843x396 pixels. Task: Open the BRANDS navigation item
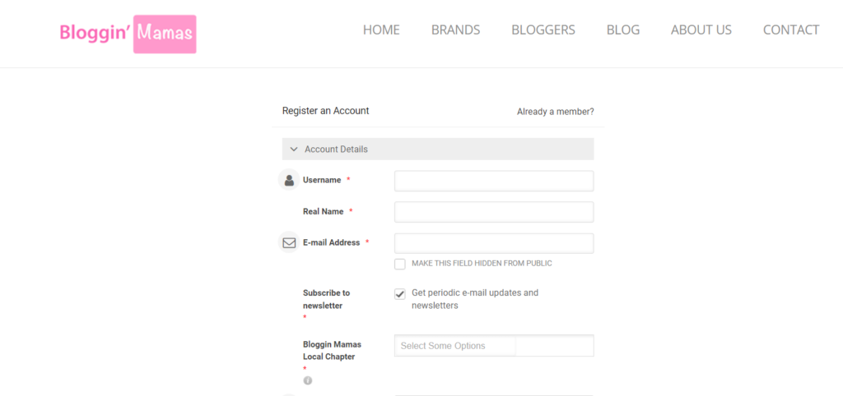tap(455, 30)
